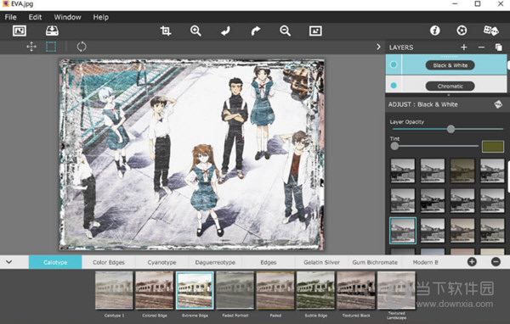Select the Black & White layer button
The image size is (510, 324).
tap(450, 65)
